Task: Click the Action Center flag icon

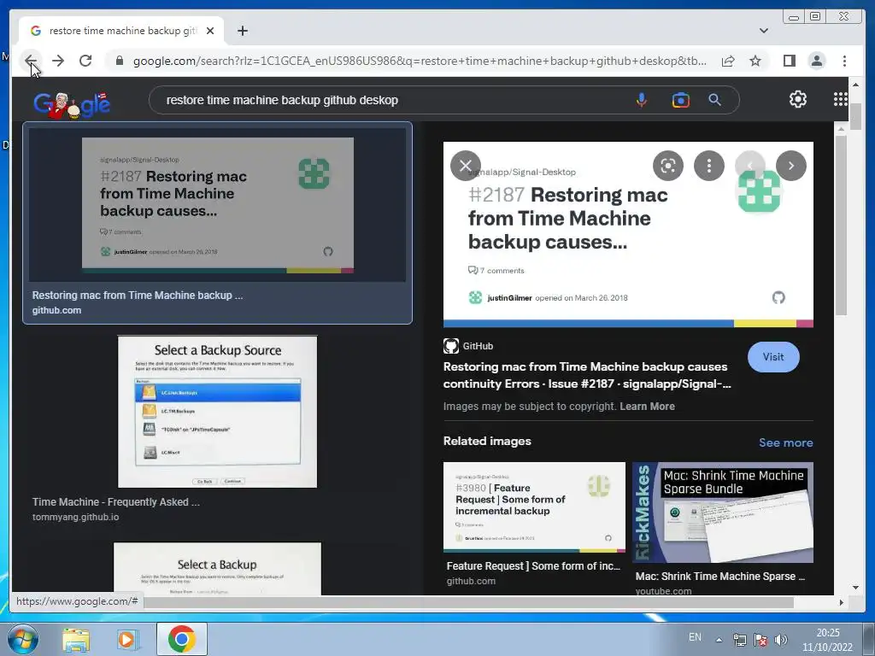Action: pyautogui.click(x=760, y=640)
